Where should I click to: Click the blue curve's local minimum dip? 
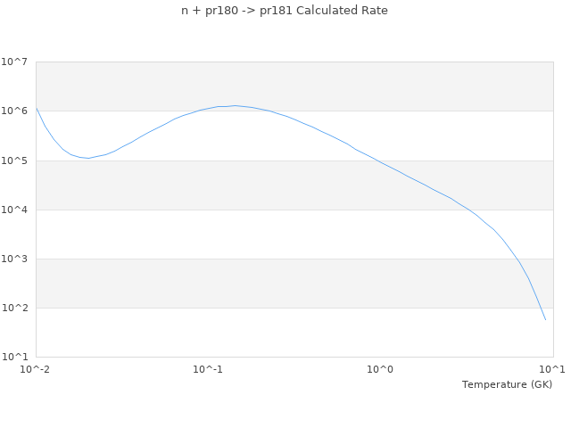click(x=87, y=158)
